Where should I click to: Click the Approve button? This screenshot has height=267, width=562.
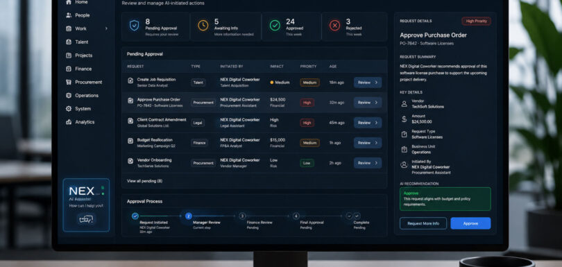pos(470,223)
